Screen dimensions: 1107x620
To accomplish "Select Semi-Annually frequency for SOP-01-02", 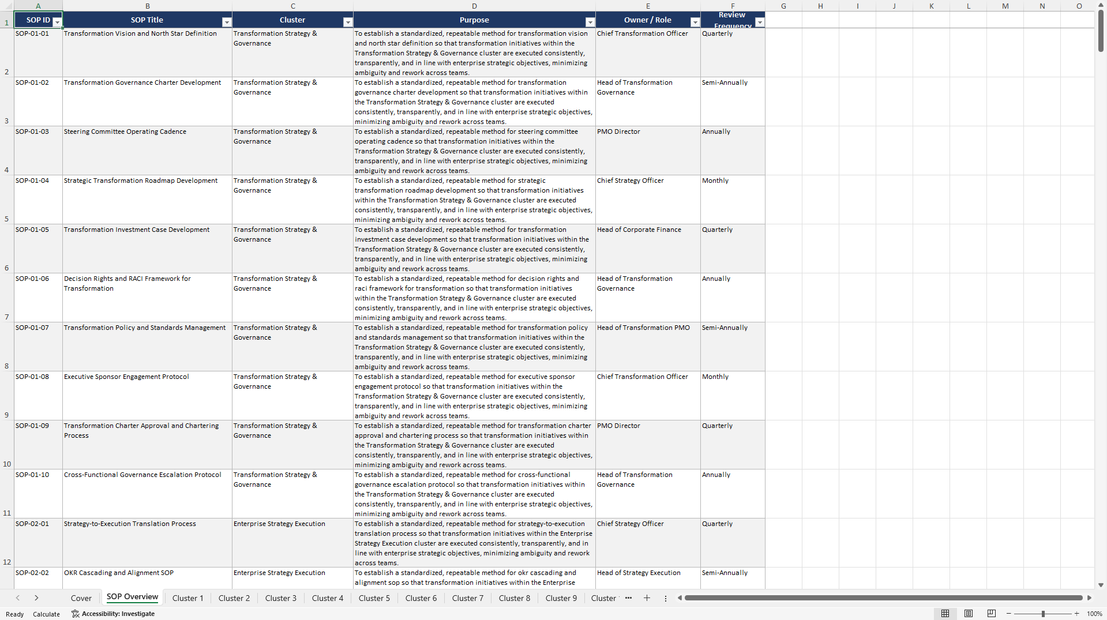I will 733,102.
